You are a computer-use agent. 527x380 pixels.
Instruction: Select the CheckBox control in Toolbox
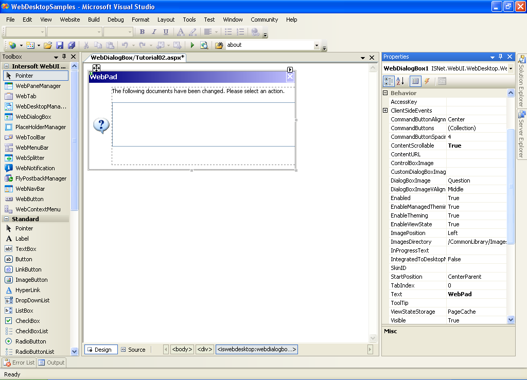(27, 321)
